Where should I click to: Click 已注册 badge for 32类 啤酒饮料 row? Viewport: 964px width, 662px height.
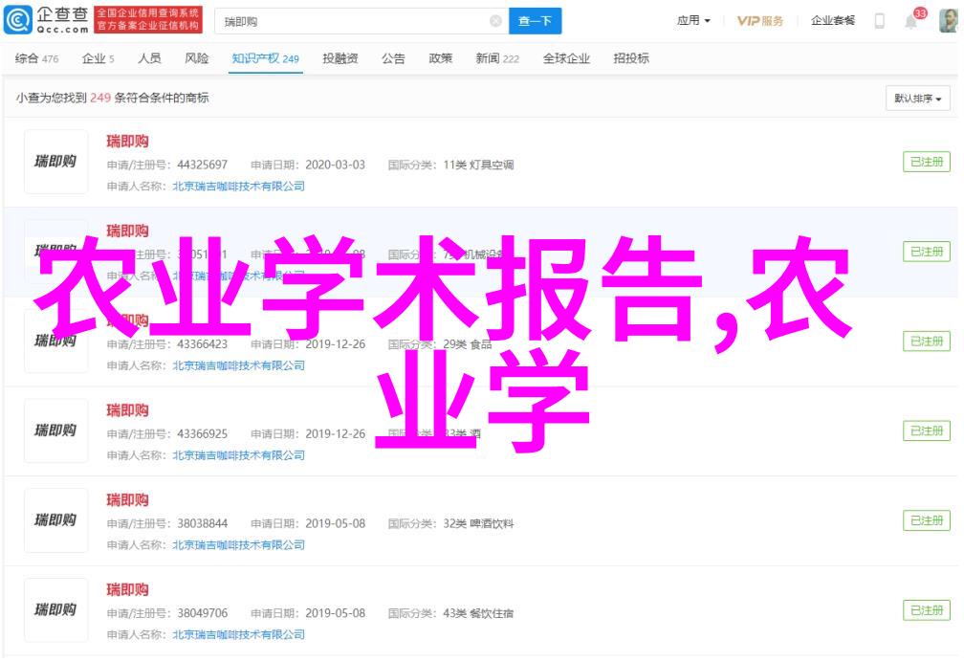[927, 521]
